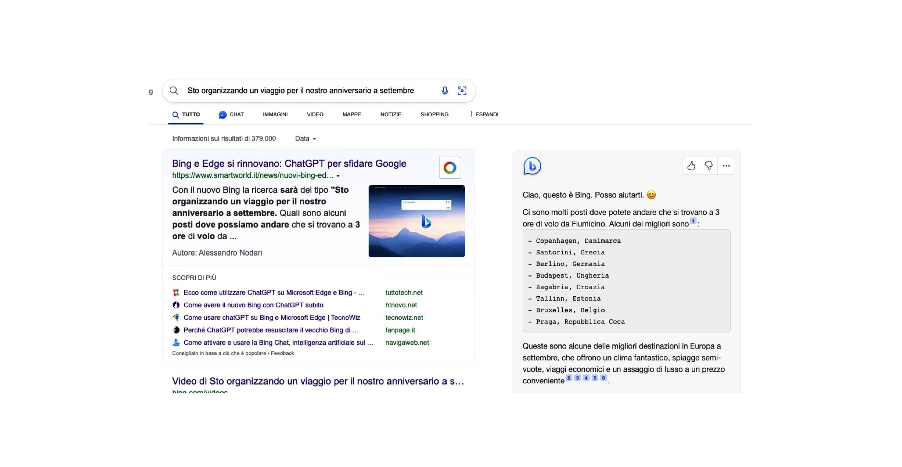Viewport: 902px width, 467px height.
Task: Click htnovo.net domain
Action: (401, 305)
